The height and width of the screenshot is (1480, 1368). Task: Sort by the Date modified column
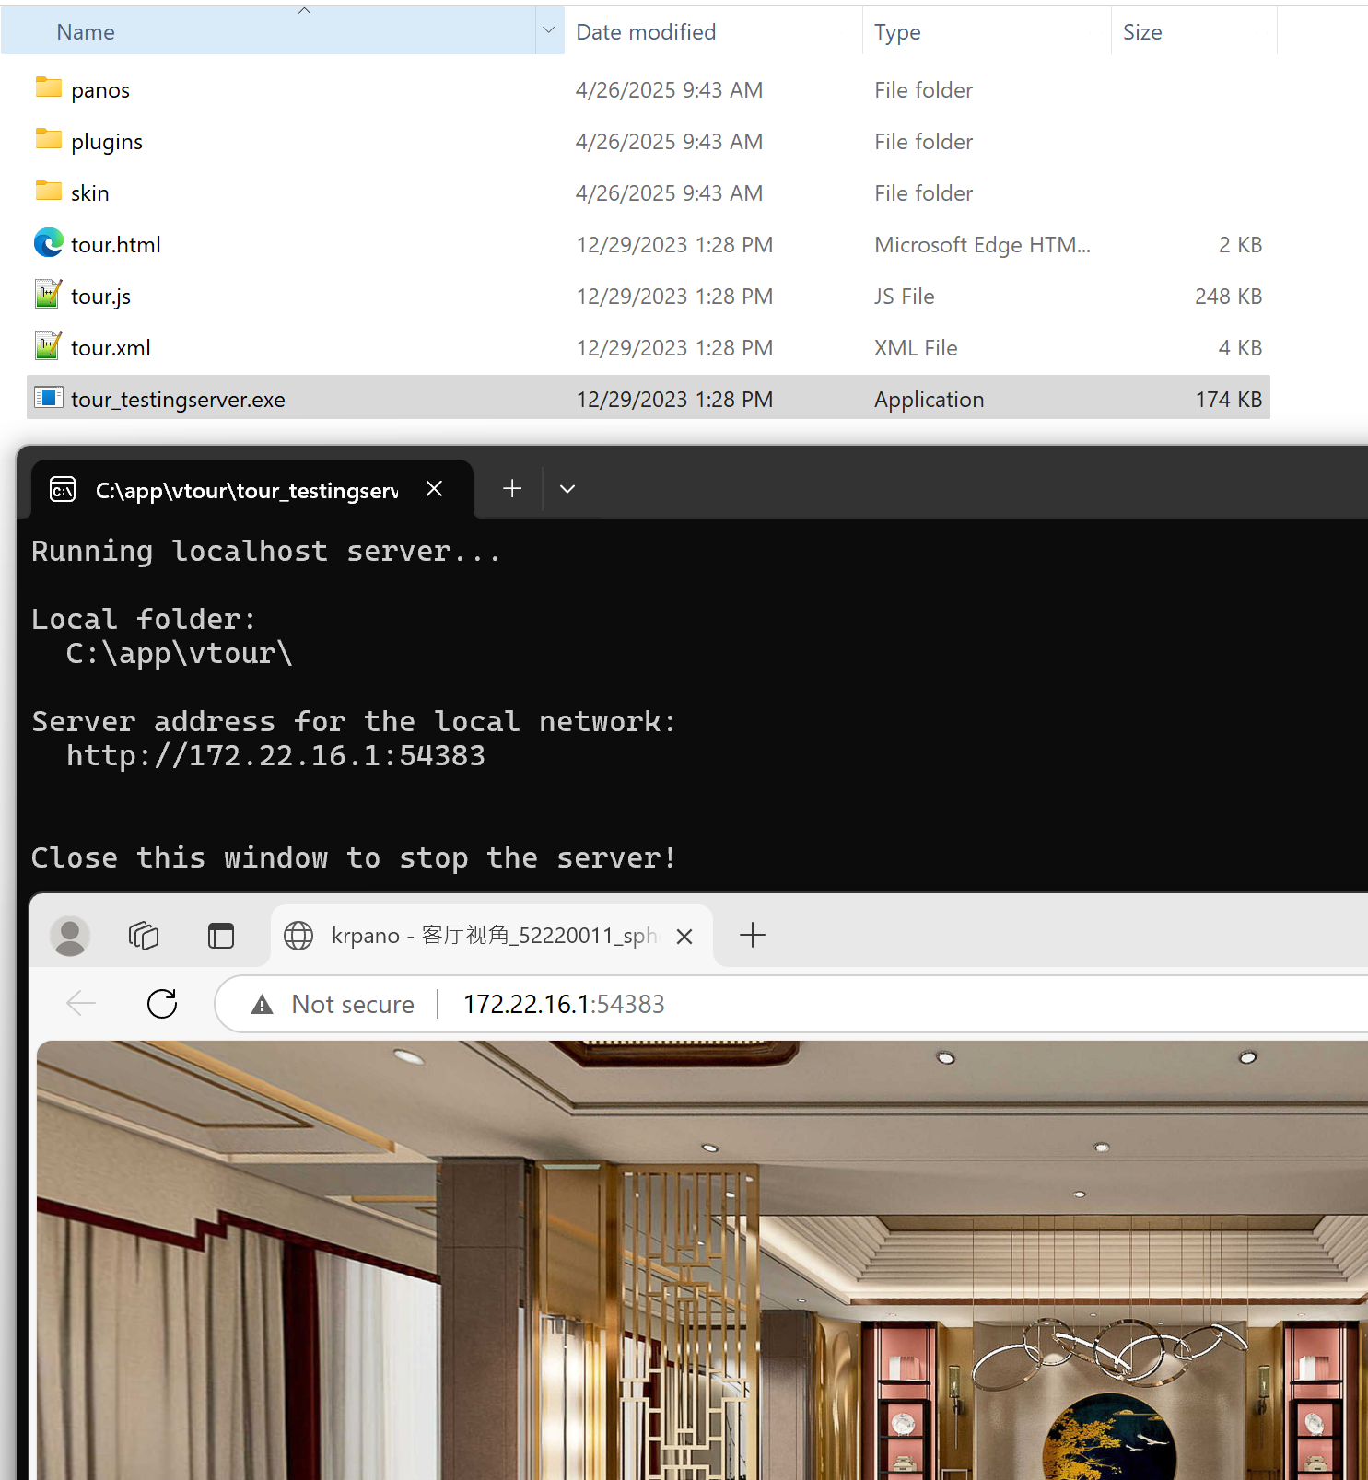coord(713,31)
